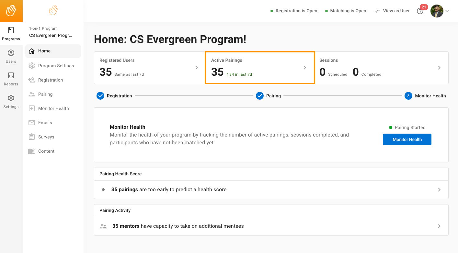Click the Emails envelope icon
Viewport: 458px width, 253px height.
(x=32, y=123)
